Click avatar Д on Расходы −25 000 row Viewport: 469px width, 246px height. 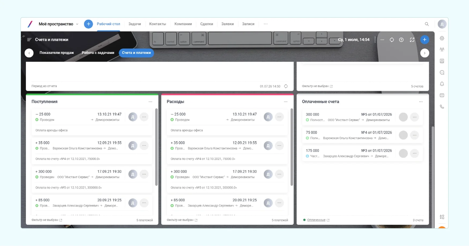click(x=268, y=117)
